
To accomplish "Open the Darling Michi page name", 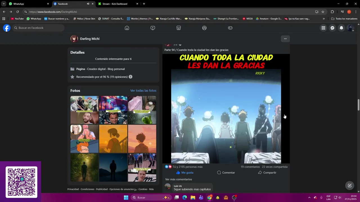I will 90,39.
